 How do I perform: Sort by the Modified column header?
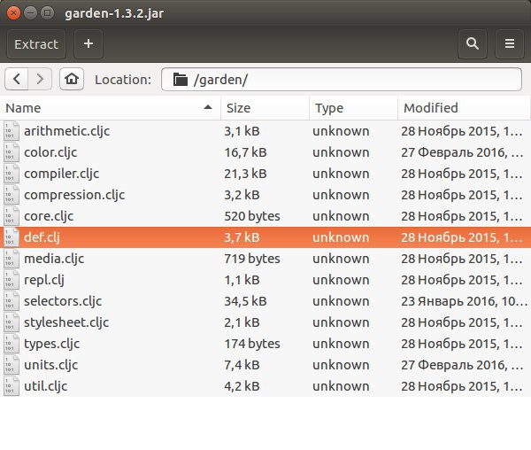[x=464, y=108]
